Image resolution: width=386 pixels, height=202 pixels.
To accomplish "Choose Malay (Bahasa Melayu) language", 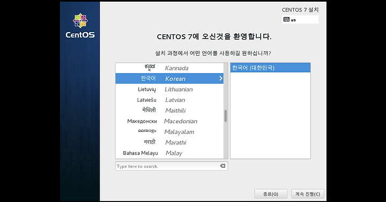I will pyautogui.click(x=169, y=153).
